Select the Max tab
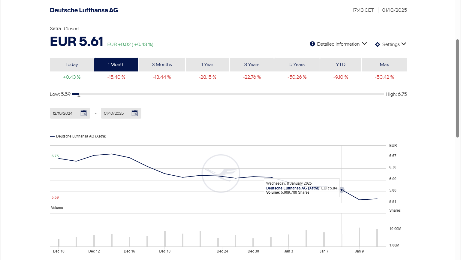461x260 pixels. [x=384, y=65]
